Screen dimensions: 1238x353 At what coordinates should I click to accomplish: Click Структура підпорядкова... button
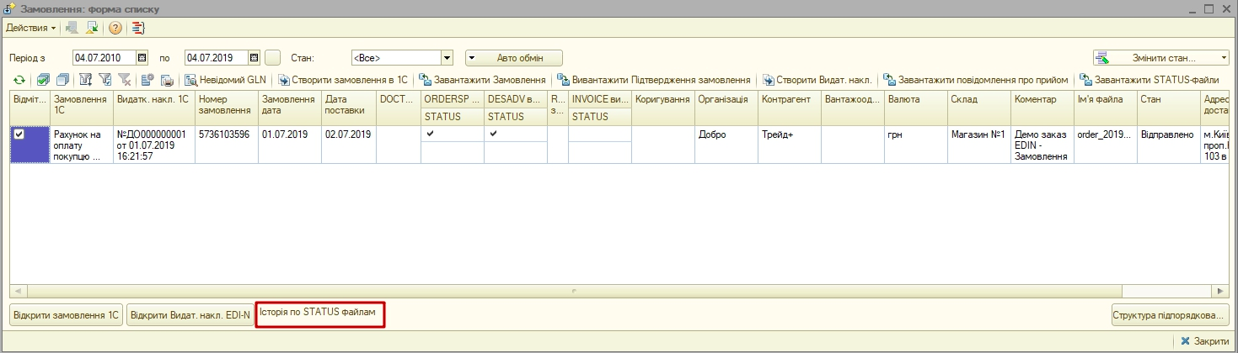tap(1170, 315)
